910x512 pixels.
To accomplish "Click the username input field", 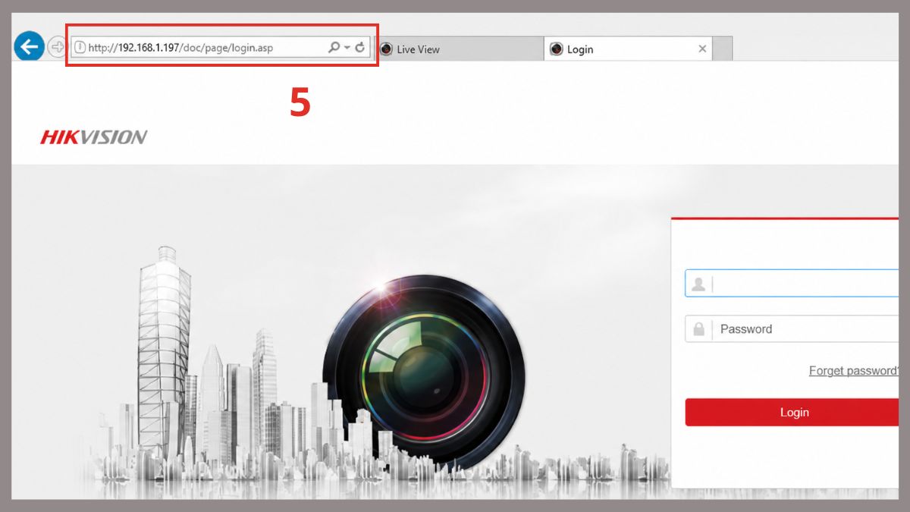I will pos(791,284).
